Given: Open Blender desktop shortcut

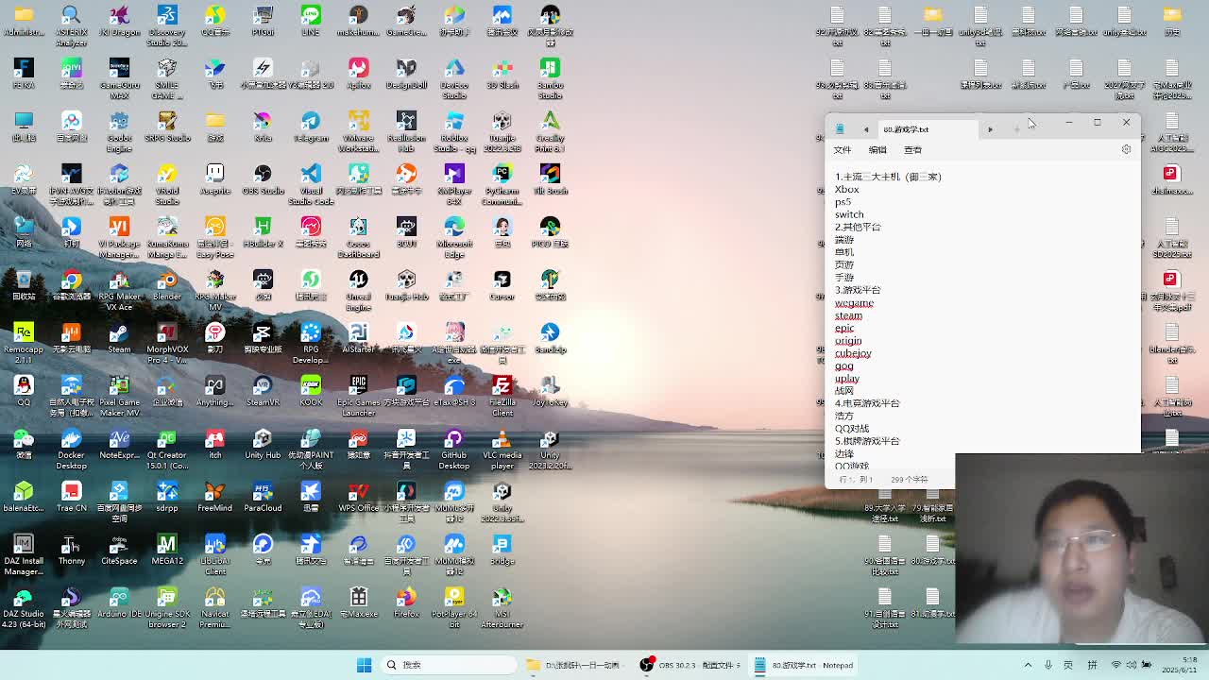Looking at the screenshot, I should 167,286.
